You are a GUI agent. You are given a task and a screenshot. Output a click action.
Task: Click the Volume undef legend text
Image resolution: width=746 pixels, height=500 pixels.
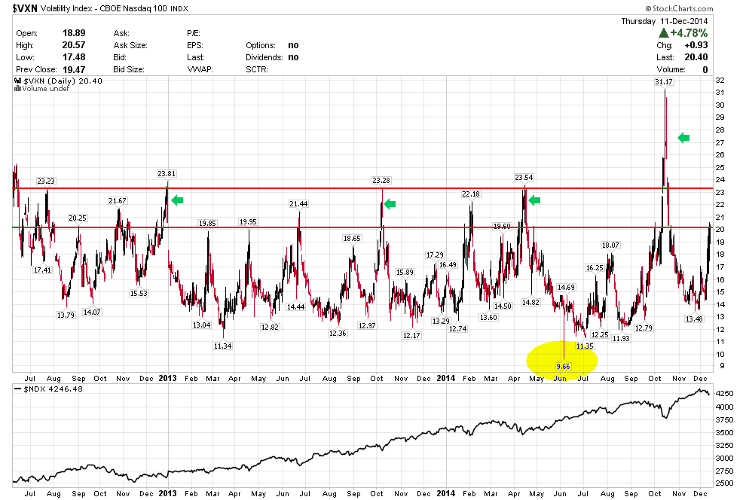click(x=46, y=88)
